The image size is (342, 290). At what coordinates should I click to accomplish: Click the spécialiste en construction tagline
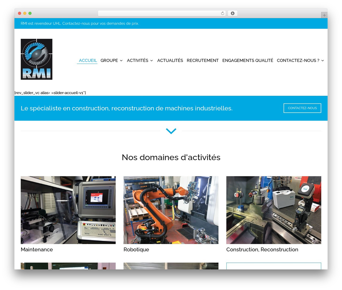pyautogui.click(x=127, y=108)
